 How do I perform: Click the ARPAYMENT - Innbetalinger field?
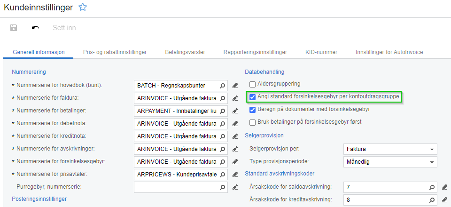point(181,111)
